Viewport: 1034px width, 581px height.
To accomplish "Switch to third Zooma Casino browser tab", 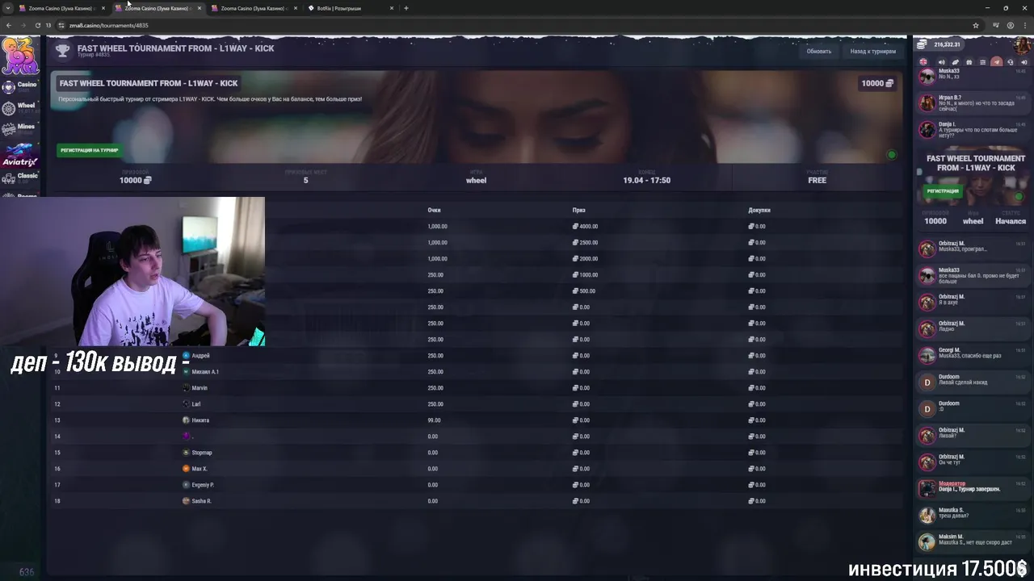I will 254,8.
